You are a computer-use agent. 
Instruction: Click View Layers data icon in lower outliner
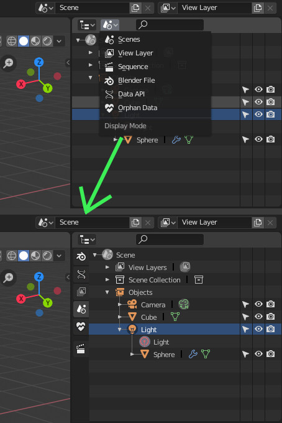(185, 267)
